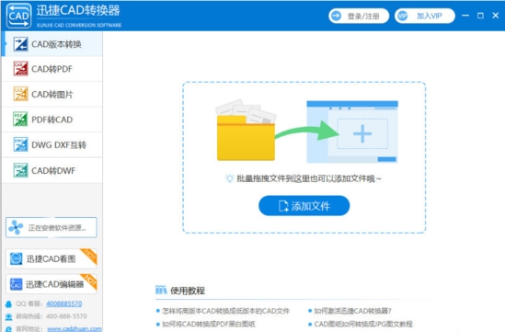Select the DWG DXF互转 sidebar icon
This screenshot has width=505, height=332.
click(x=20, y=144)
